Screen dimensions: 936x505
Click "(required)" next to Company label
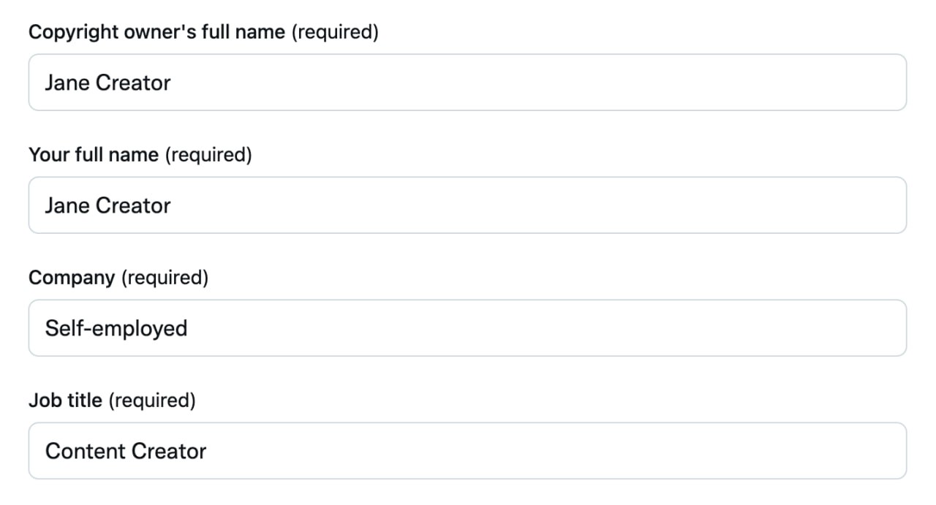click(165, 278)
